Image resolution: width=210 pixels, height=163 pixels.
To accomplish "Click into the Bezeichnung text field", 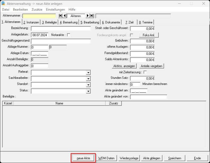I will click(x=61, y=28).
